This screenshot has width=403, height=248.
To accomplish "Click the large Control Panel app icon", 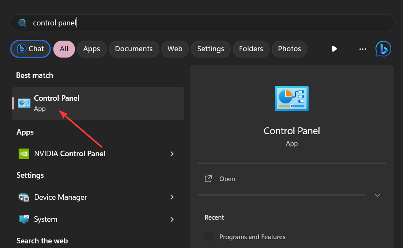I will click(x=292, y=99).
